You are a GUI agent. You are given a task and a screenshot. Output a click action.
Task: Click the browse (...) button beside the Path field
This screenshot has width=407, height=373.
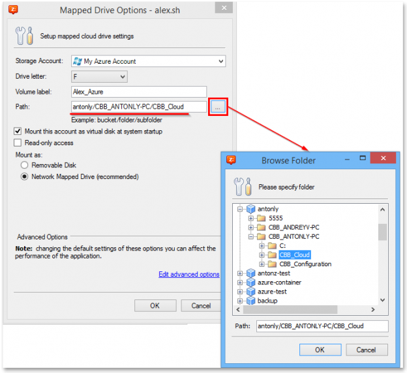pos(218,107)
